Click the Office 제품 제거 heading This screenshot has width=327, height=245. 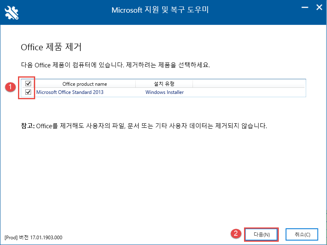pos(51,47)
